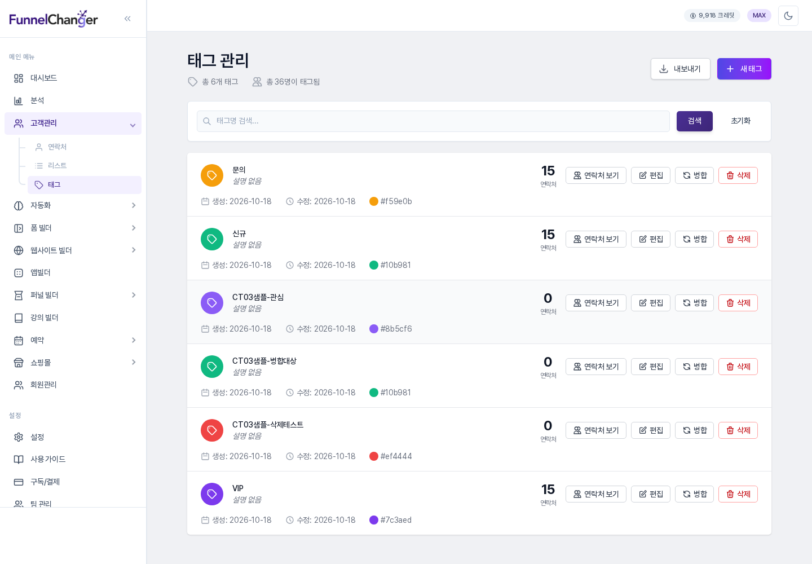Open the 분석 menu item
Image resolution: width=812 pixels, height=564 pixels.
[73, 101]
